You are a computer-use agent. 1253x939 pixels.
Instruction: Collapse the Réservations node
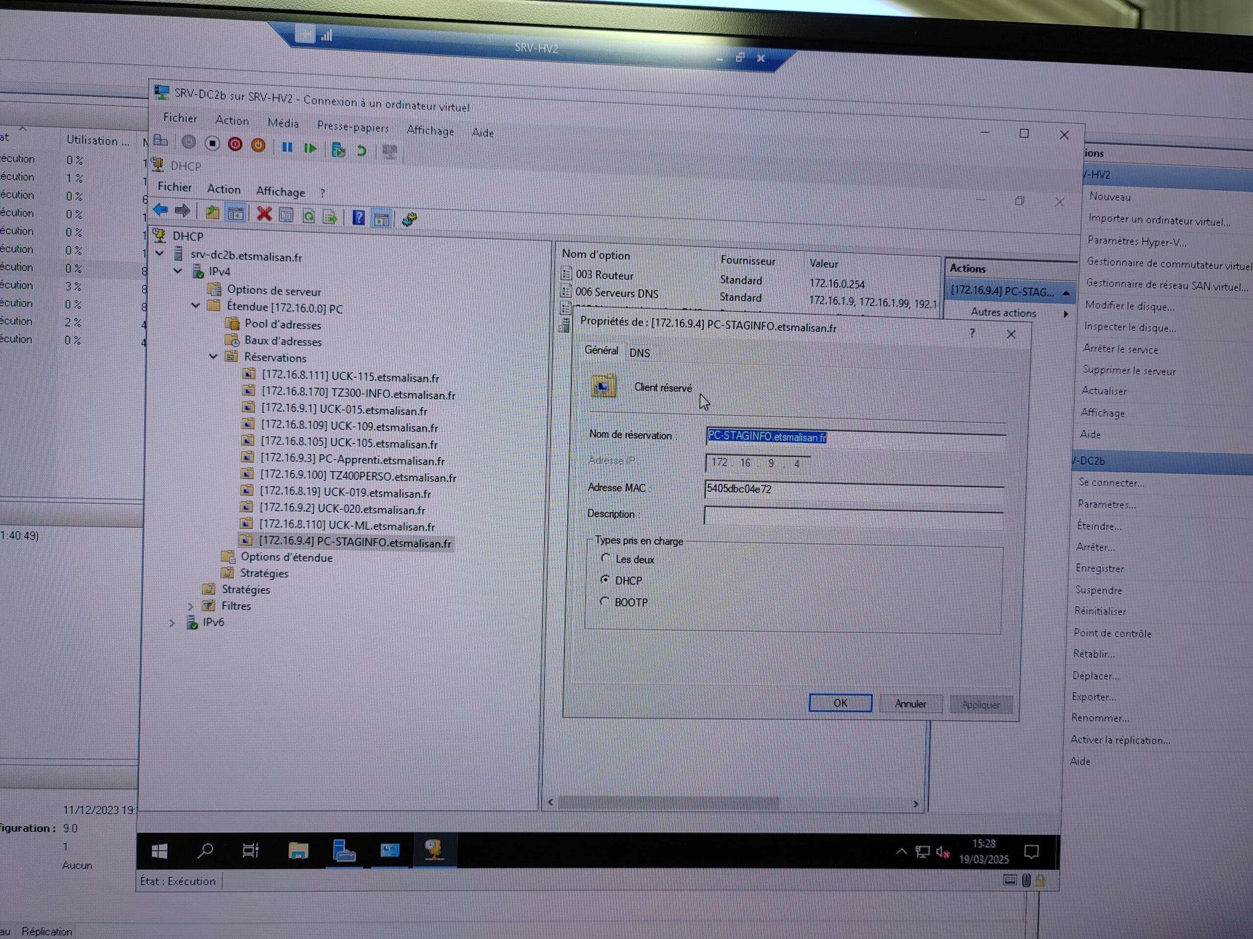point(213,356)
